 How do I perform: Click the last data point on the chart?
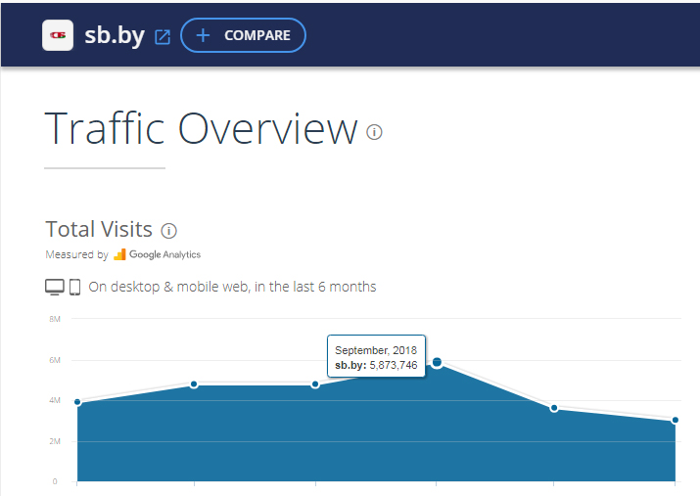click(675, 420)
